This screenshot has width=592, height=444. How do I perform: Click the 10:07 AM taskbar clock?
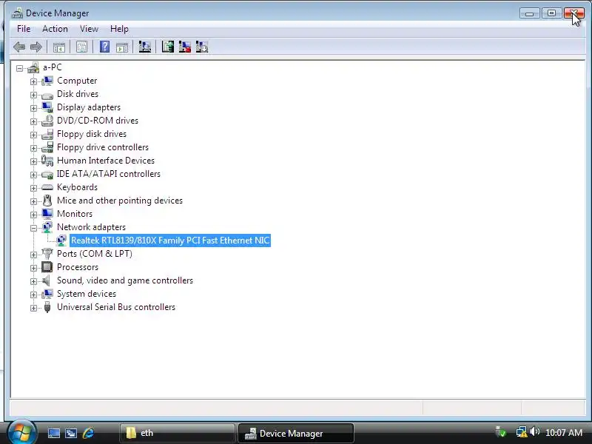point(564,433)
